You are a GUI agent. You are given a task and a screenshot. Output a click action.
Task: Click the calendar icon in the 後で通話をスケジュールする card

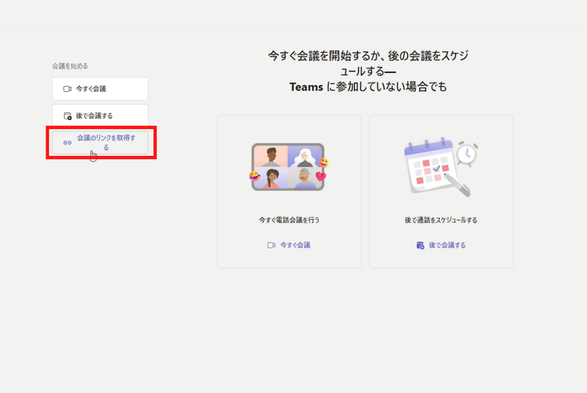[420, 245]
